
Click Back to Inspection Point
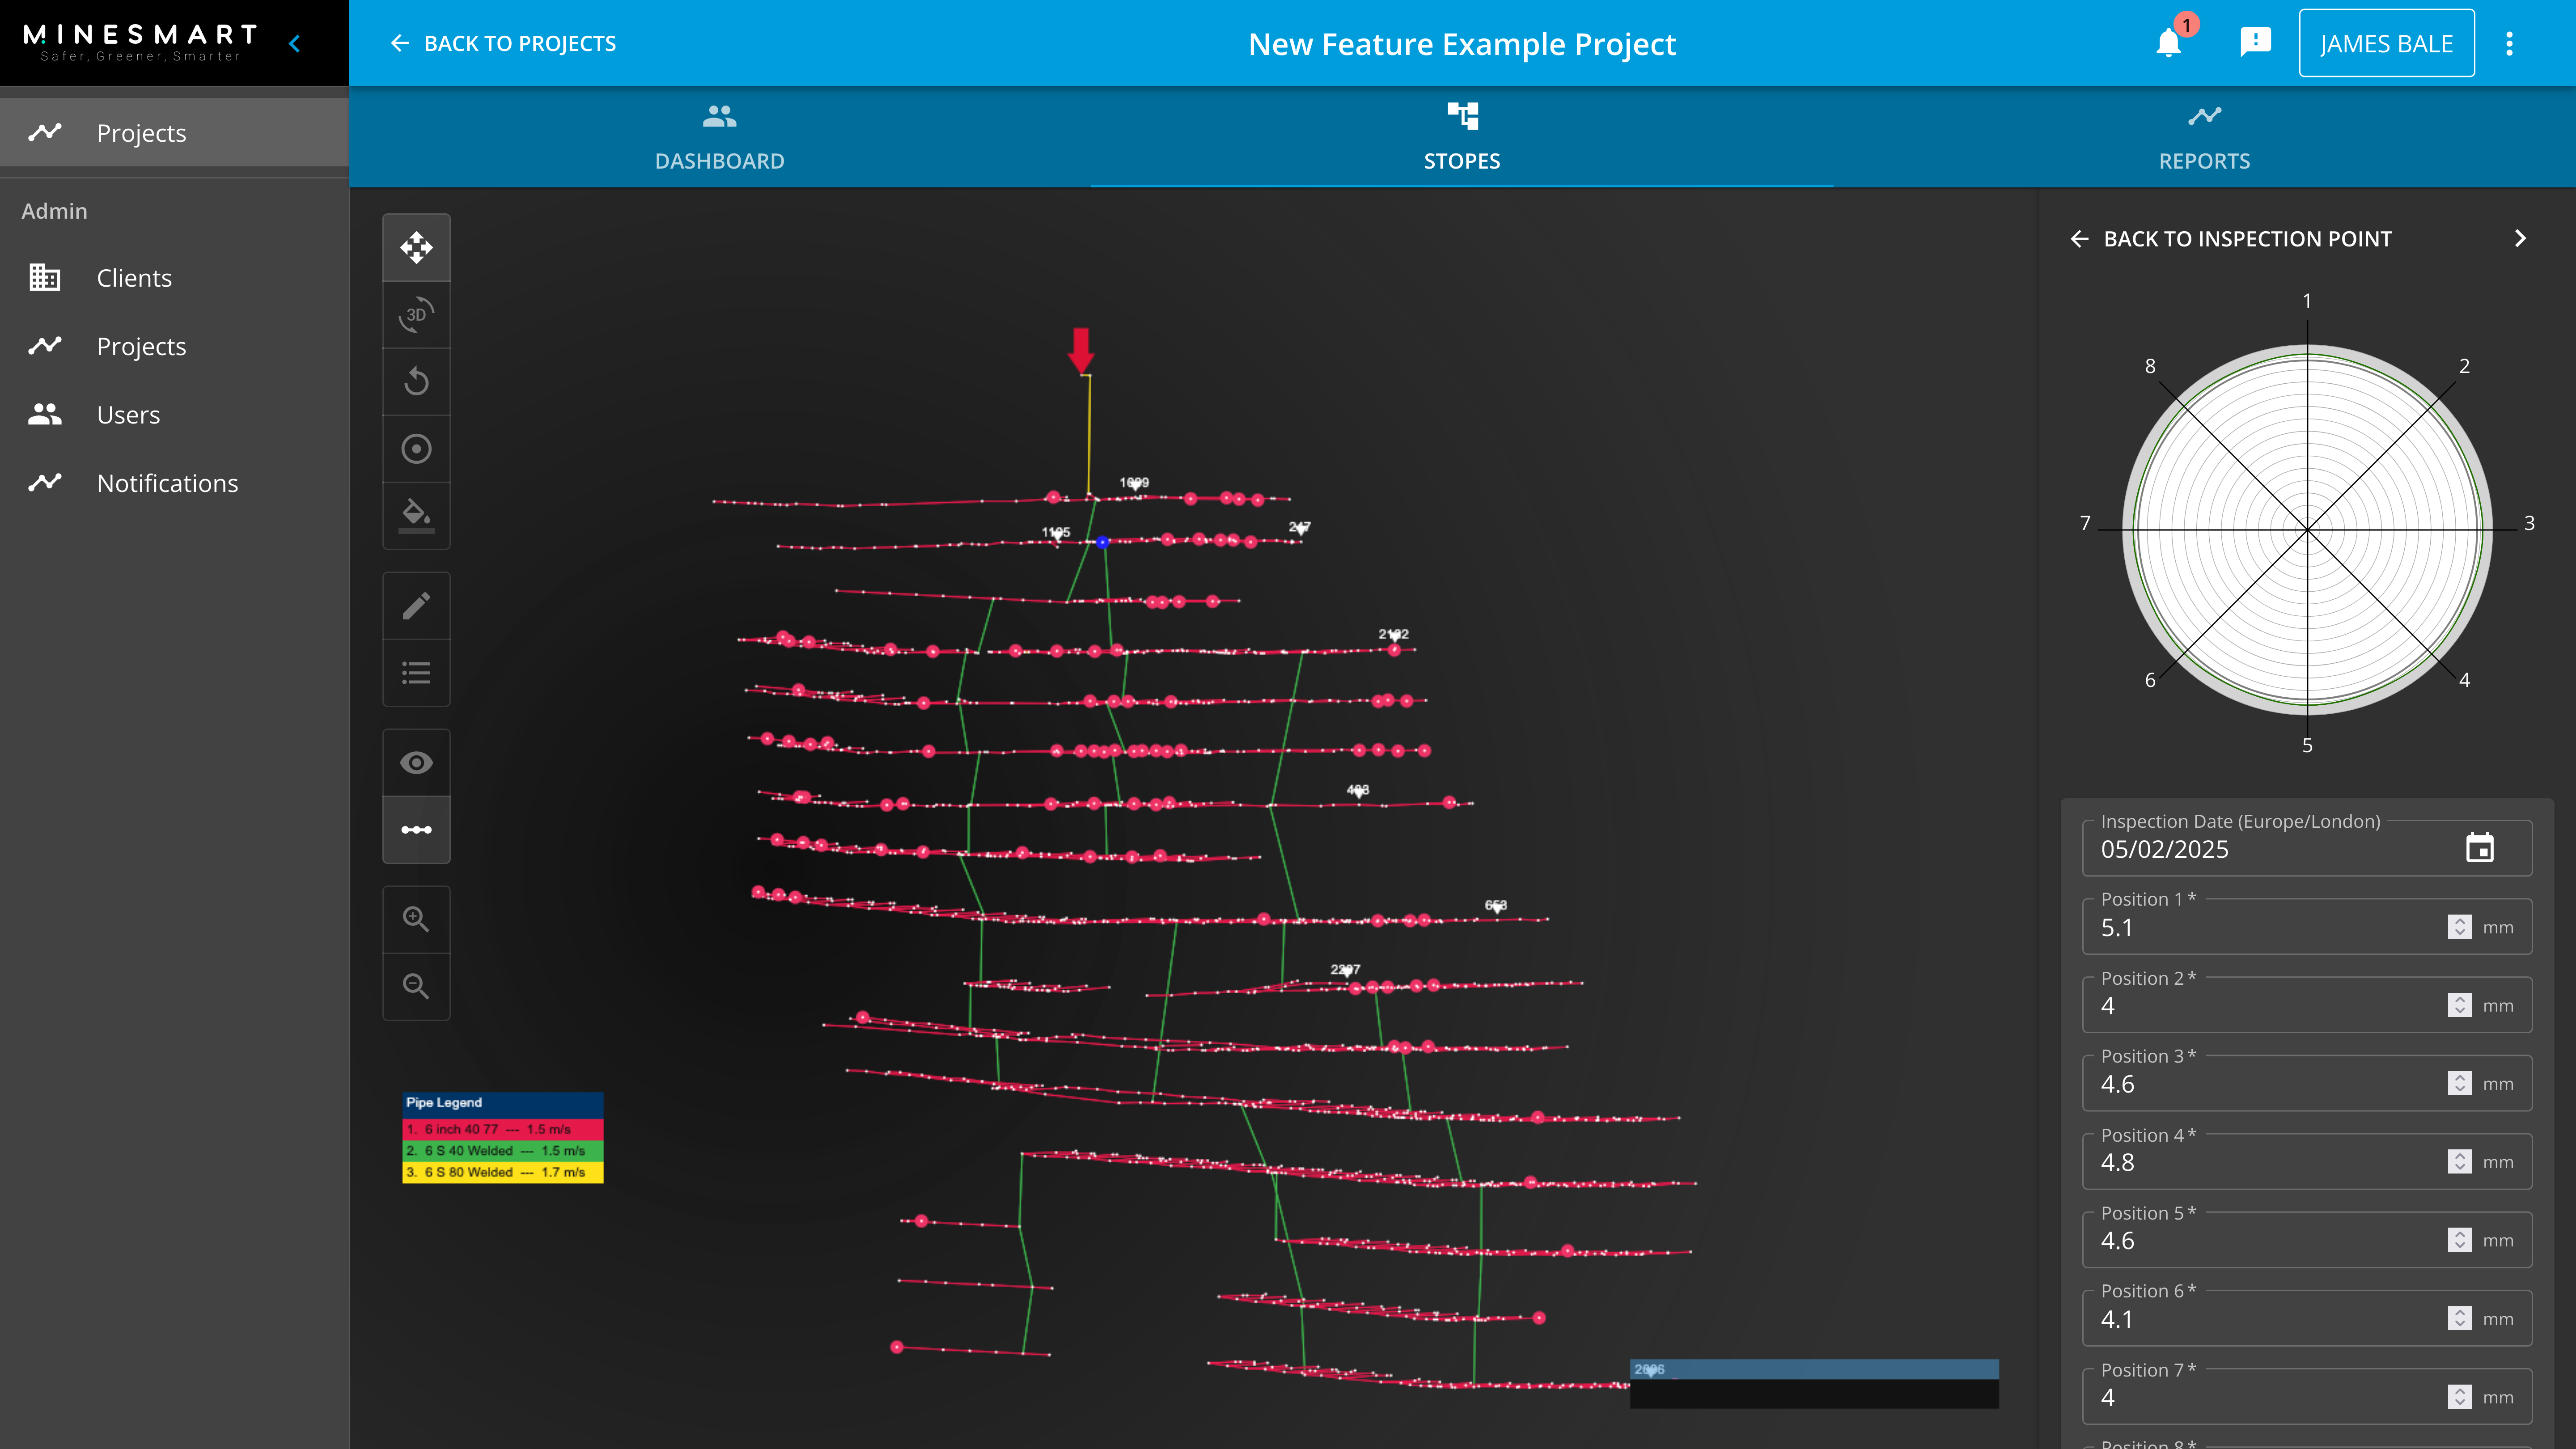point(2230,238)
